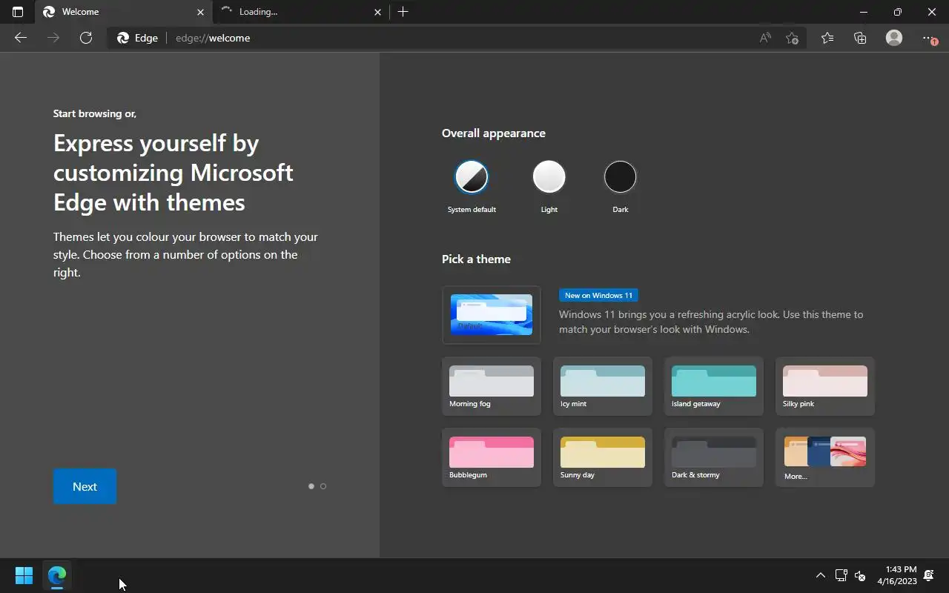This screenshot has height=593, width=949.
Task: Open the profile avatar icon
Action: click(894, 38)
